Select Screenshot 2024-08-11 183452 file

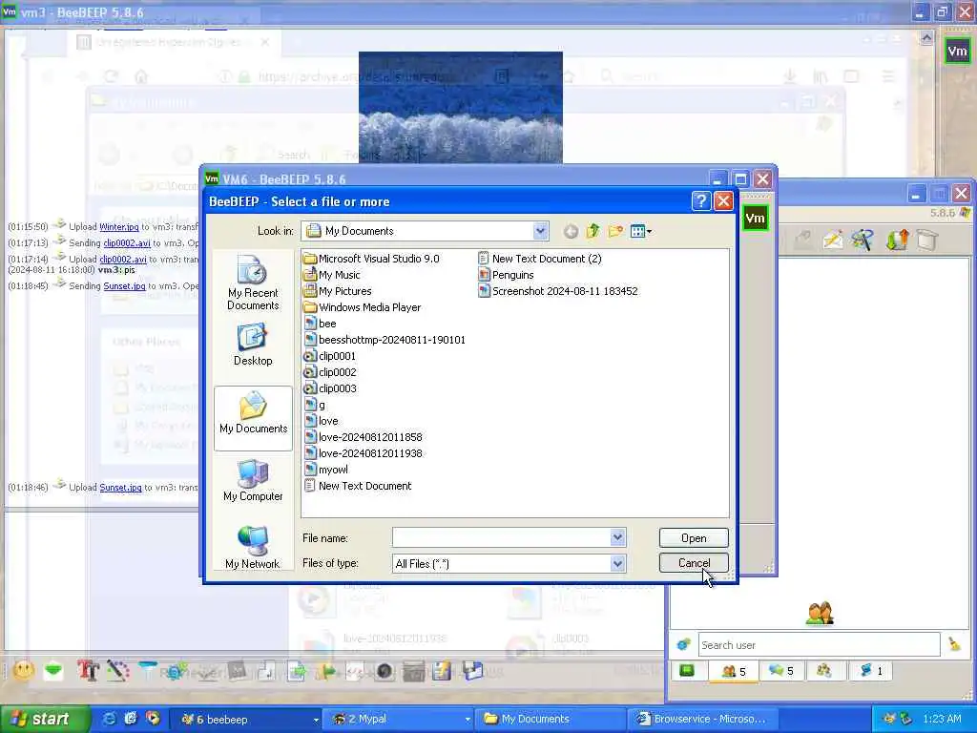tap(557, 291)
